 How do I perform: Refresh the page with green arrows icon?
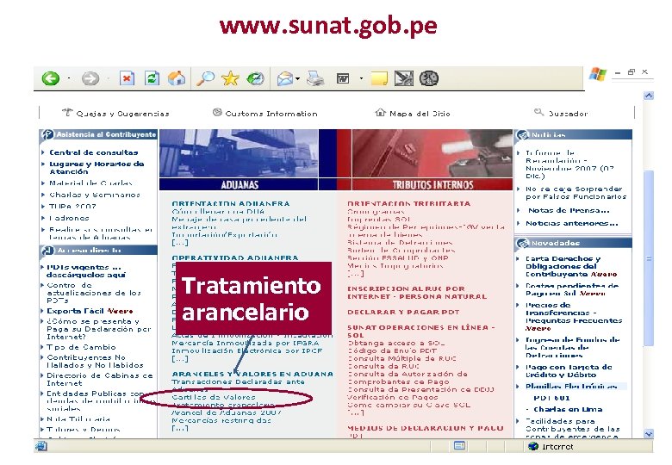tap(152, 78)
